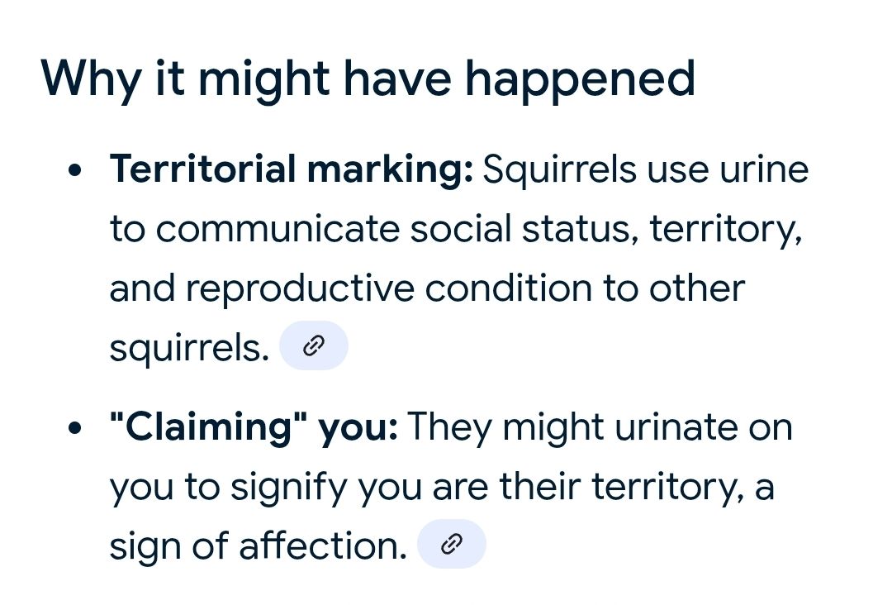Click the word "communicate"
This screenshot has width=892, height=605.
tap(278, 229)
